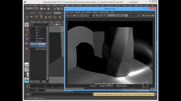Screen dimensions: 181x101
Task: Open the Outliner Show menu
Action: [39, 22]
